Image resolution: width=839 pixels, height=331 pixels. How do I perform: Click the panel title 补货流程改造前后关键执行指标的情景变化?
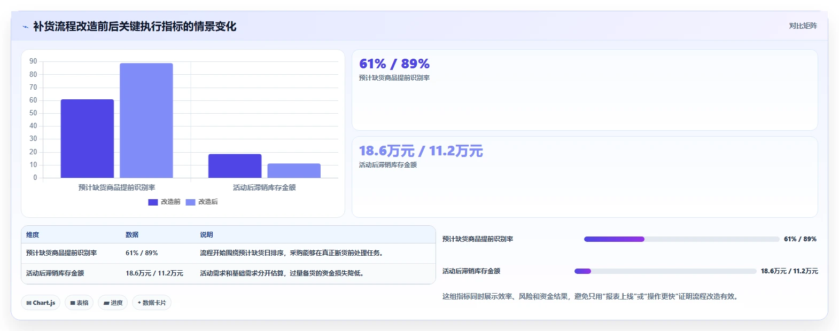coord(135,27)
